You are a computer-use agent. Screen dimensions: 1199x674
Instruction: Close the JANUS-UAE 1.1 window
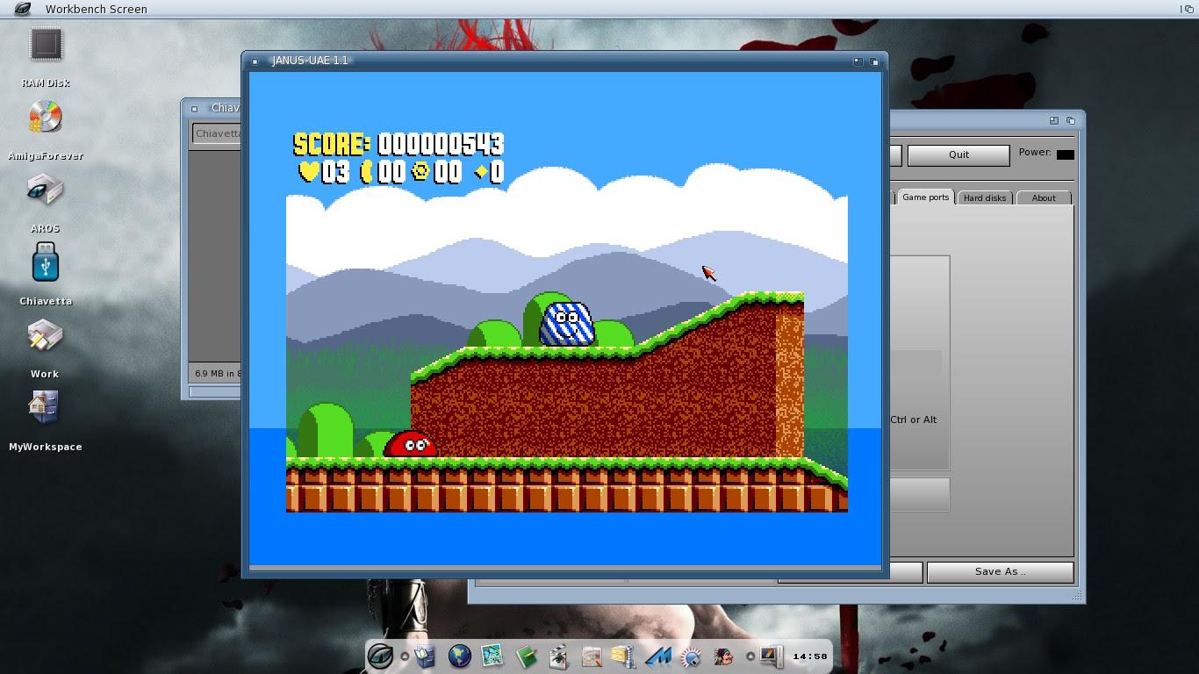pos(255,61)
